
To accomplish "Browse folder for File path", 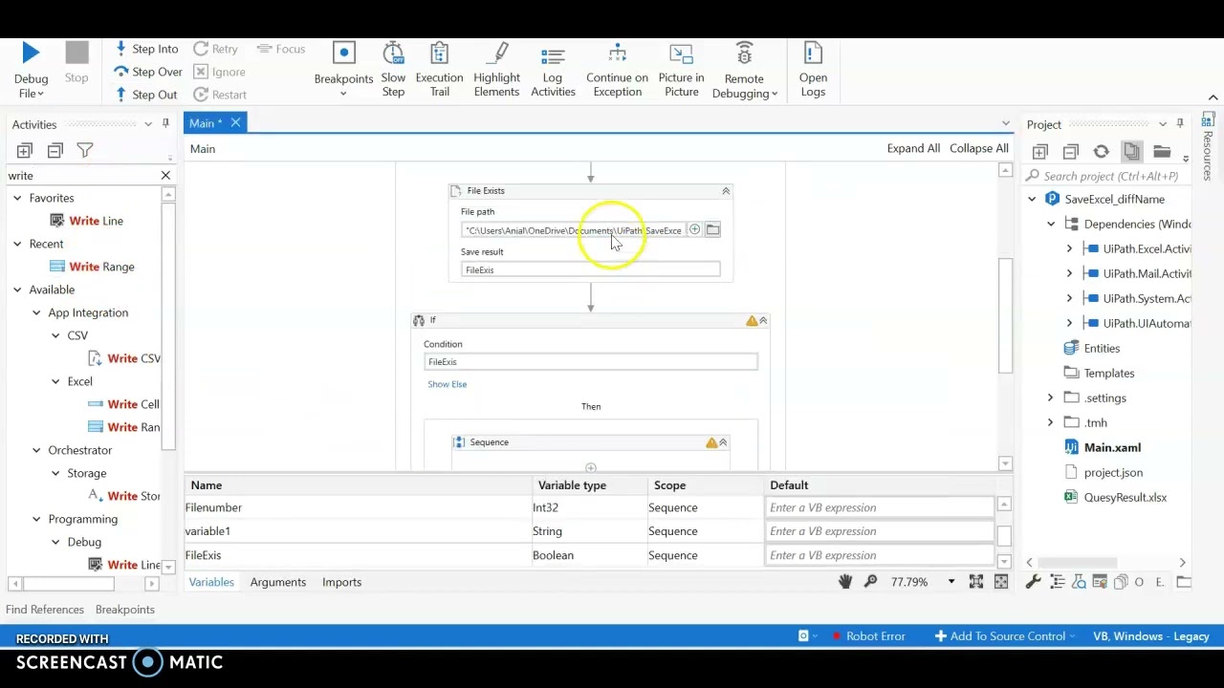I will (712, 229).
